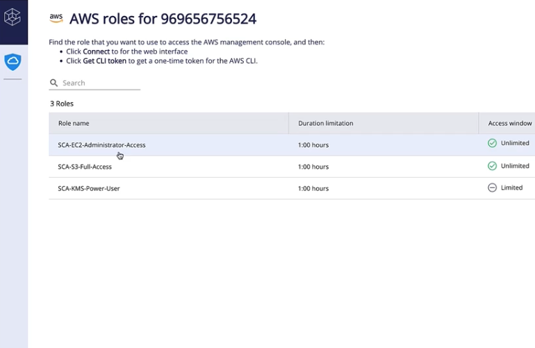Sort by the Access window column header
Screen dimensions: 535x348
tap(510, 123)
